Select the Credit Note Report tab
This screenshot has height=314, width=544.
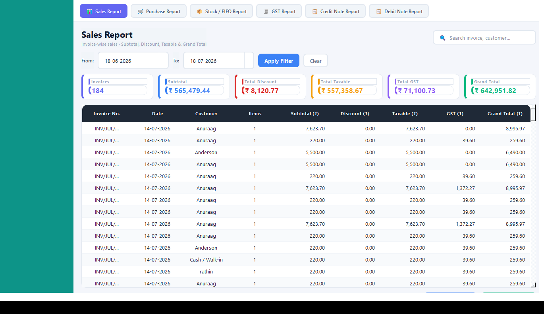pos(336,11)
